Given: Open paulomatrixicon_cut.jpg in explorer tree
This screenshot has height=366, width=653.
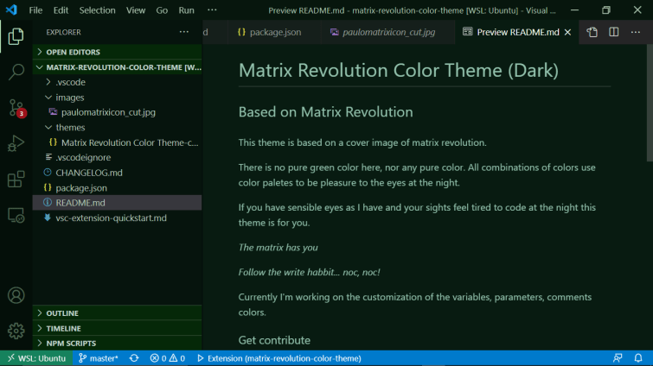Looking at the screenshot, I should [118, 112].
